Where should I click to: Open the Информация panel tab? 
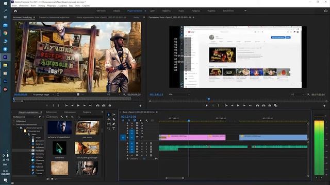(x=70, y=112)
